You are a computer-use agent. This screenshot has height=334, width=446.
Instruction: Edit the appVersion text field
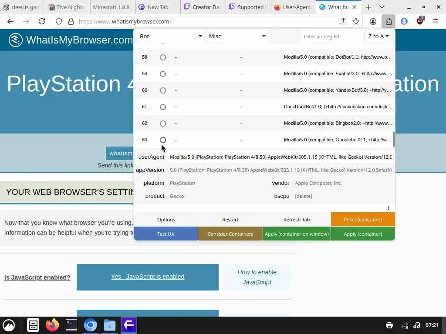pos(280,170)
